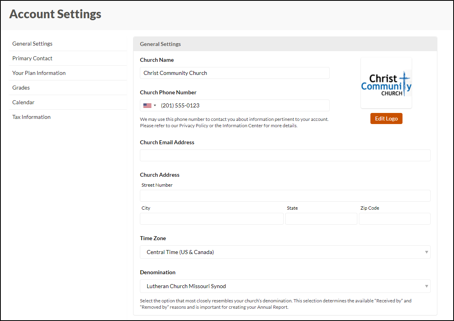Click the Zip Code input field
This screenshot has height=321, width=454.
[x=395, y=219]
